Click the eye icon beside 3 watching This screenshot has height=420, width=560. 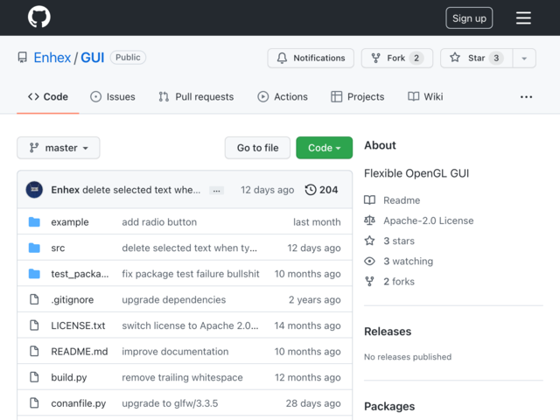coord(369,261)
